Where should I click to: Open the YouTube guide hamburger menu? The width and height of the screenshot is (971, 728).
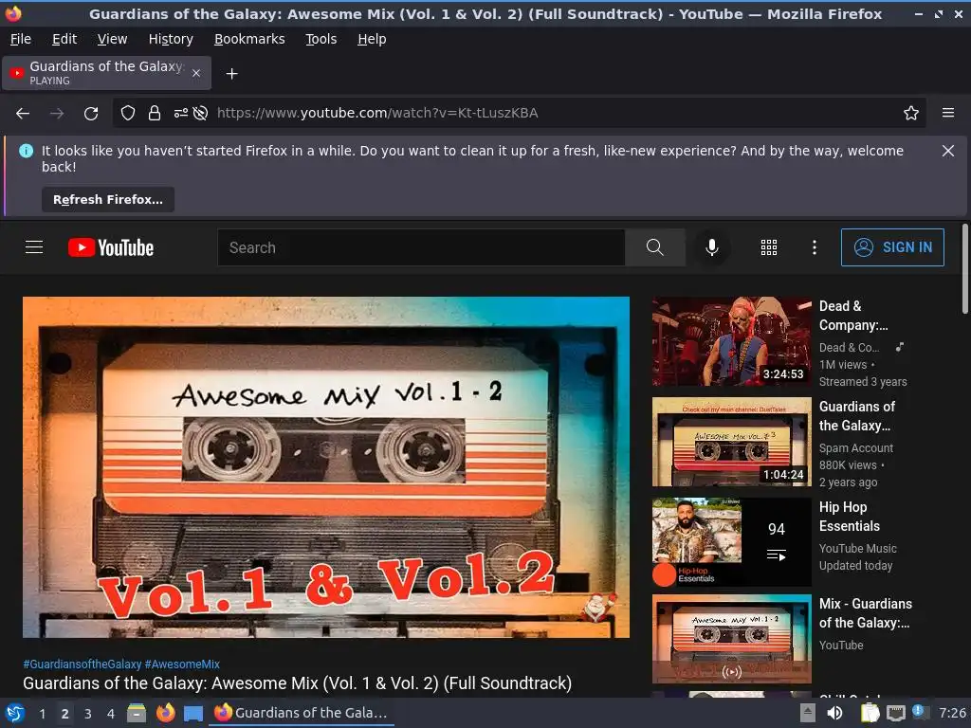pos(34,247)
